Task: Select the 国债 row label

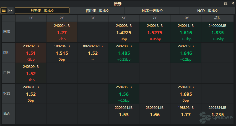Action: [x=7, y=32]
